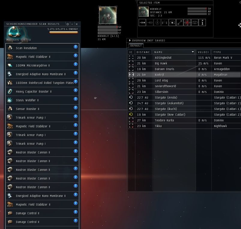Click the orange energy capacitor bar
This screenshot has width=241, height=229.
[x=64, y=32]
